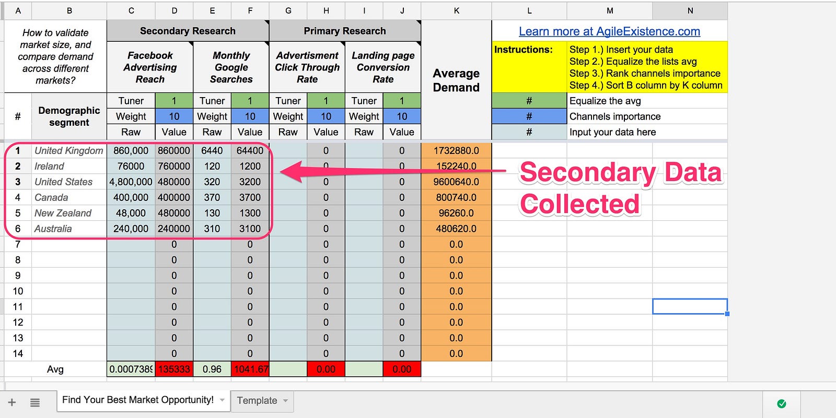The image size is (836, 418).
Task: Select light-blue legend # cell beside Input your data
Action: (529, 132)
